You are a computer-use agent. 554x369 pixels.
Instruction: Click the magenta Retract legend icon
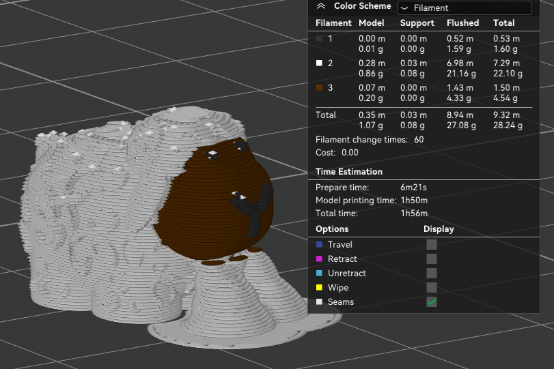(319, 259)
